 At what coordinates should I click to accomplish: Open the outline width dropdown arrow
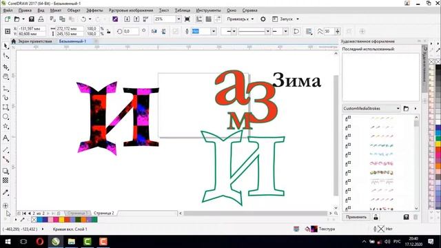click(x=214, y=32)
